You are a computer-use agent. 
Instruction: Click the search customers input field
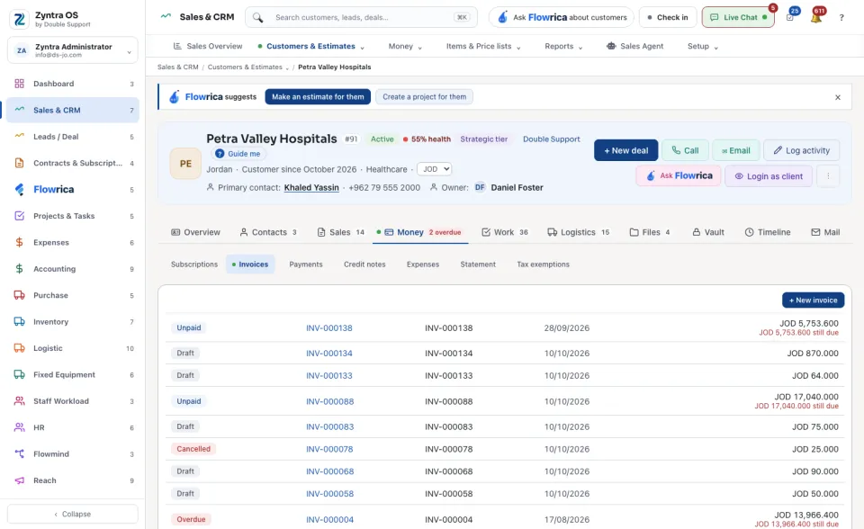(364, 18)
